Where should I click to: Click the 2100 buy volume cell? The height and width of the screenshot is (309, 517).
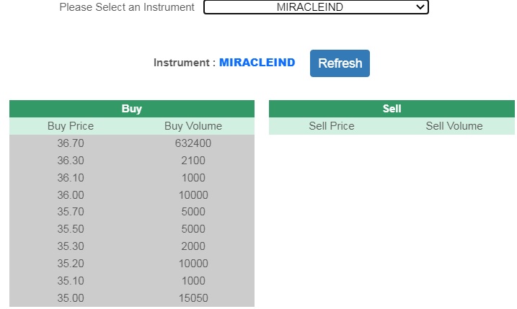click(193, 161)
